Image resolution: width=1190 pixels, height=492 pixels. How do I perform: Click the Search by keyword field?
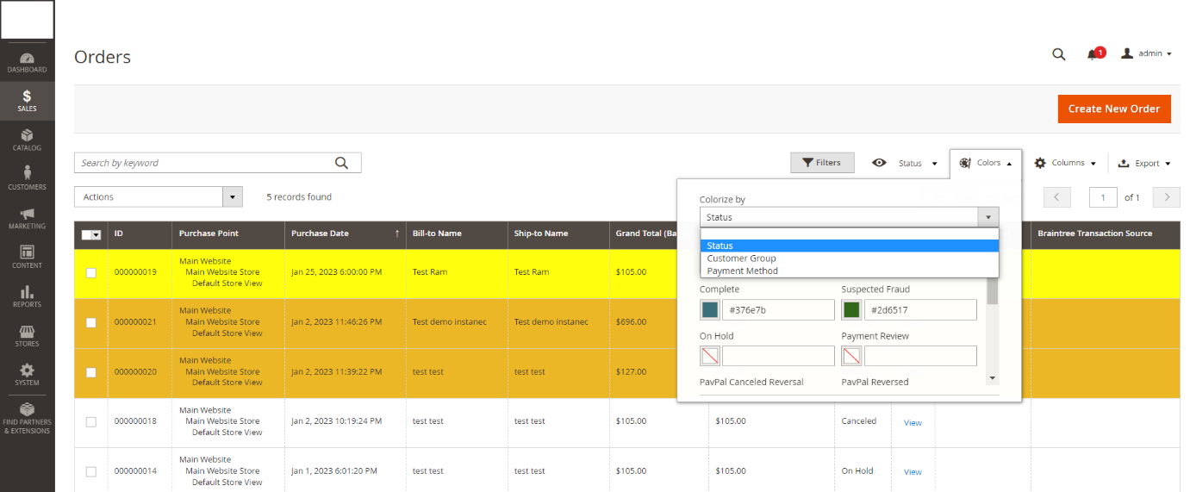pyautogui.click(x=204, y=163)
